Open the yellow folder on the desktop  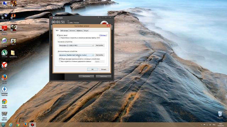pos(13,54)
